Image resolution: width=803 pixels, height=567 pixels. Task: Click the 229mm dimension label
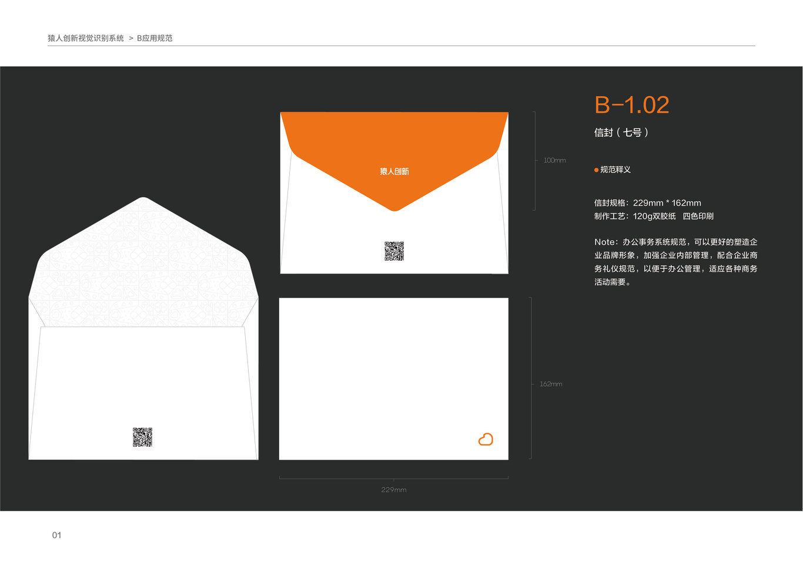tap(394, 490)
